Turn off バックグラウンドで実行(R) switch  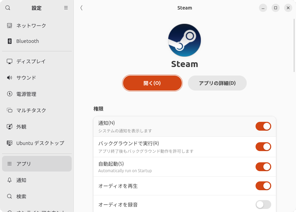(x=263, y=147)
